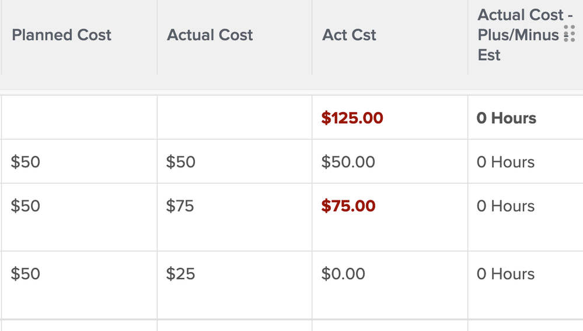Sort by the Planned Cost column header
The height and width of the screenshot is (331, 583).
61,35
